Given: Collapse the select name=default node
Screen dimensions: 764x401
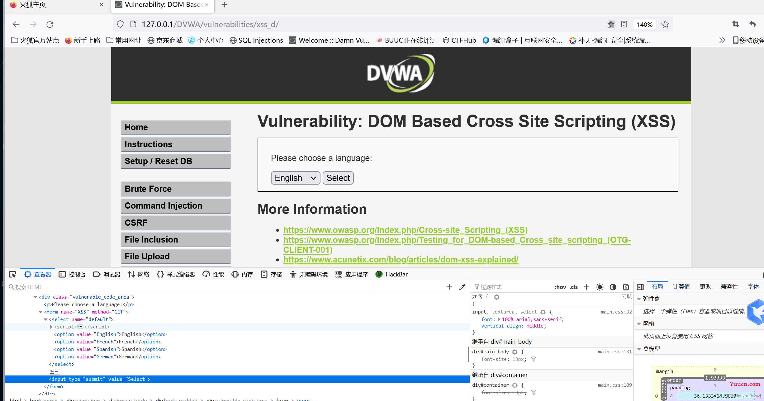Looking at the screenshot, I should (45, 319).
